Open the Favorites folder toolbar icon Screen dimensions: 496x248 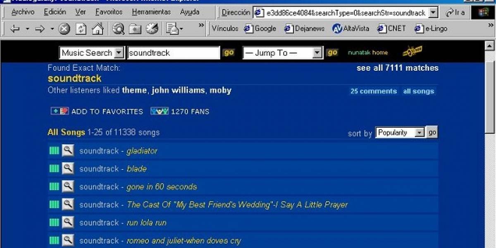[135, 29]
